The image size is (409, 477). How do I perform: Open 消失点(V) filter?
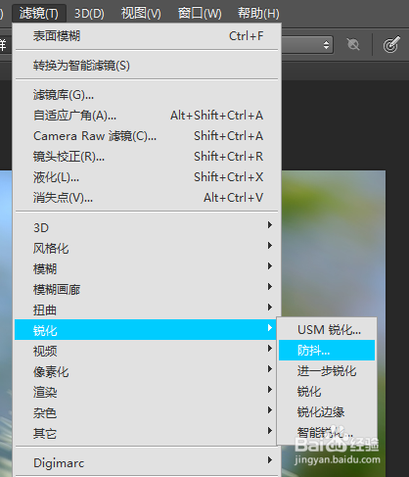[147, 198]
